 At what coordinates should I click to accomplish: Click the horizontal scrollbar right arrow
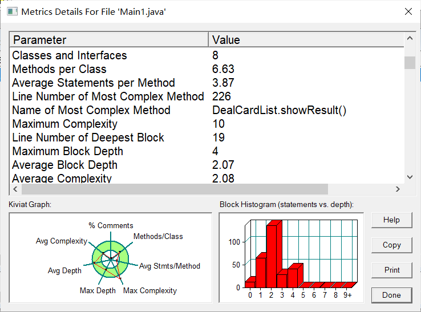(x=398, y=189)
